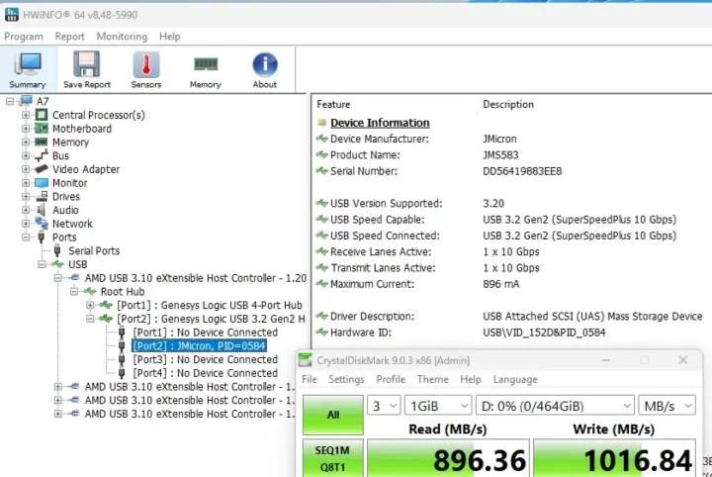Select Port2 JMicron PID=0584 entry
The width and height of the screenshot is (712, 477).
coord(199,345)
